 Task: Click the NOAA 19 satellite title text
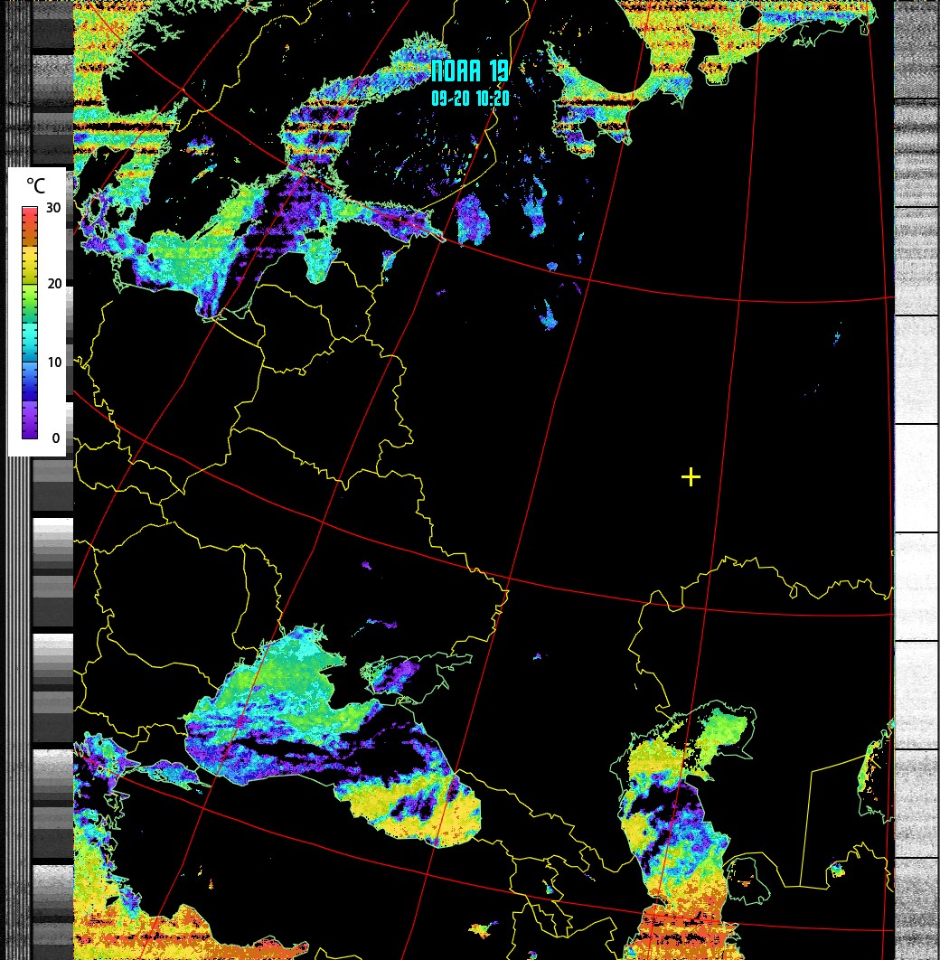470,72
